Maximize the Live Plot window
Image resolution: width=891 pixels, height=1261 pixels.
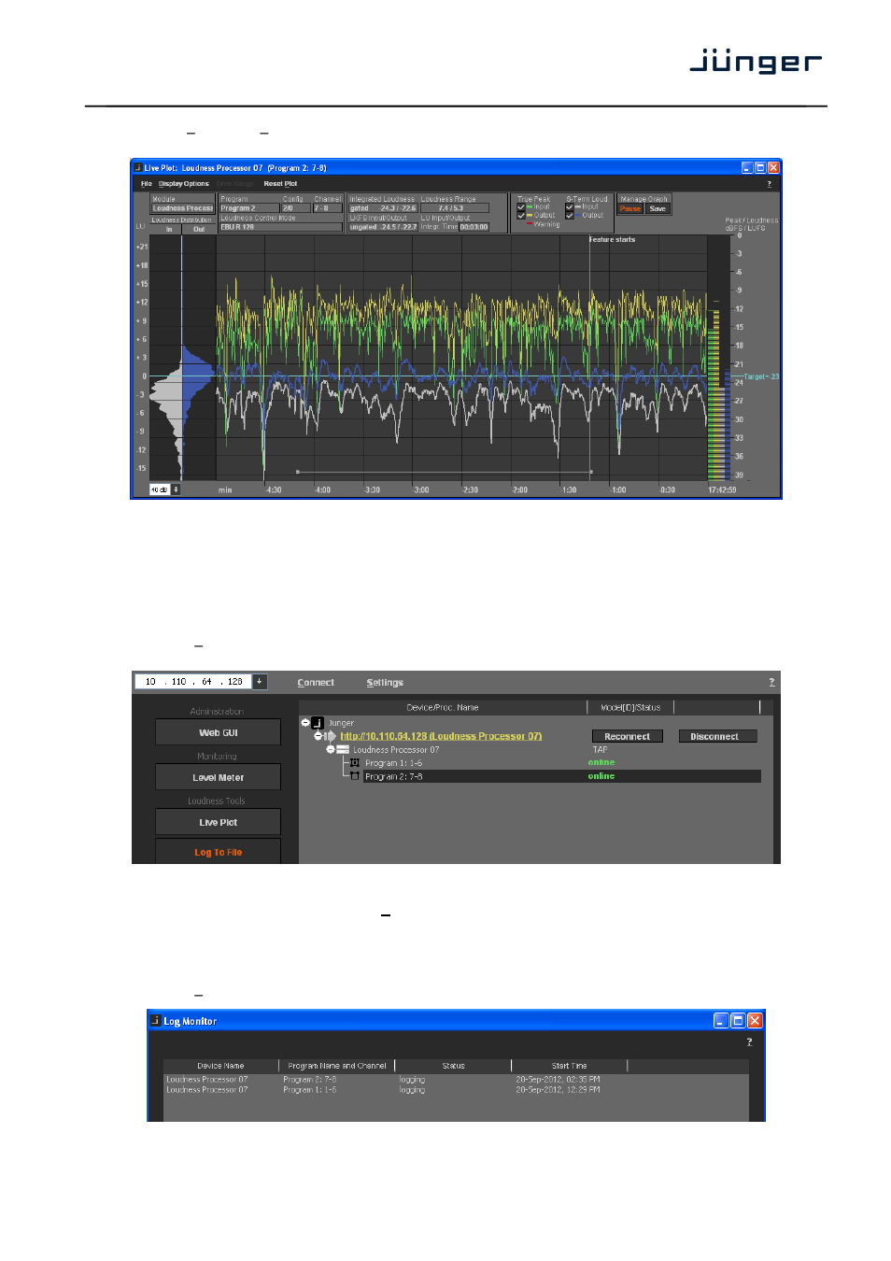[x=760, y=168]
